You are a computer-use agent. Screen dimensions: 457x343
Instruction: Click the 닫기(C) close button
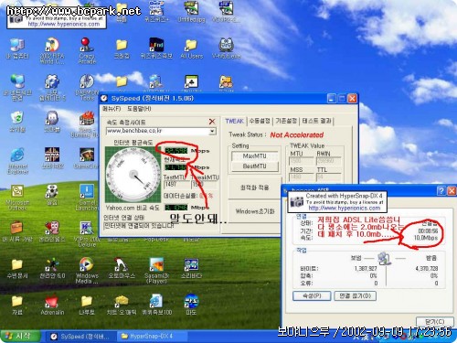[x=435, y=322]
